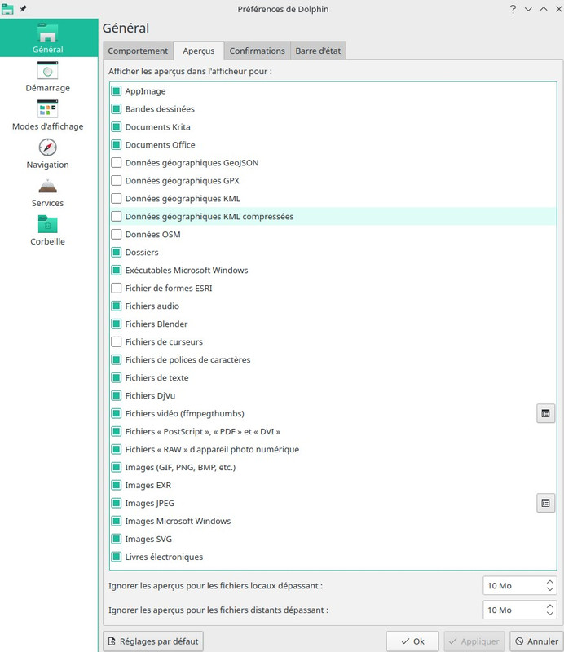Enable Données géographiques GPX previews
The width and height of the screenshot is (564, 652).
click(x=117, y=180)
